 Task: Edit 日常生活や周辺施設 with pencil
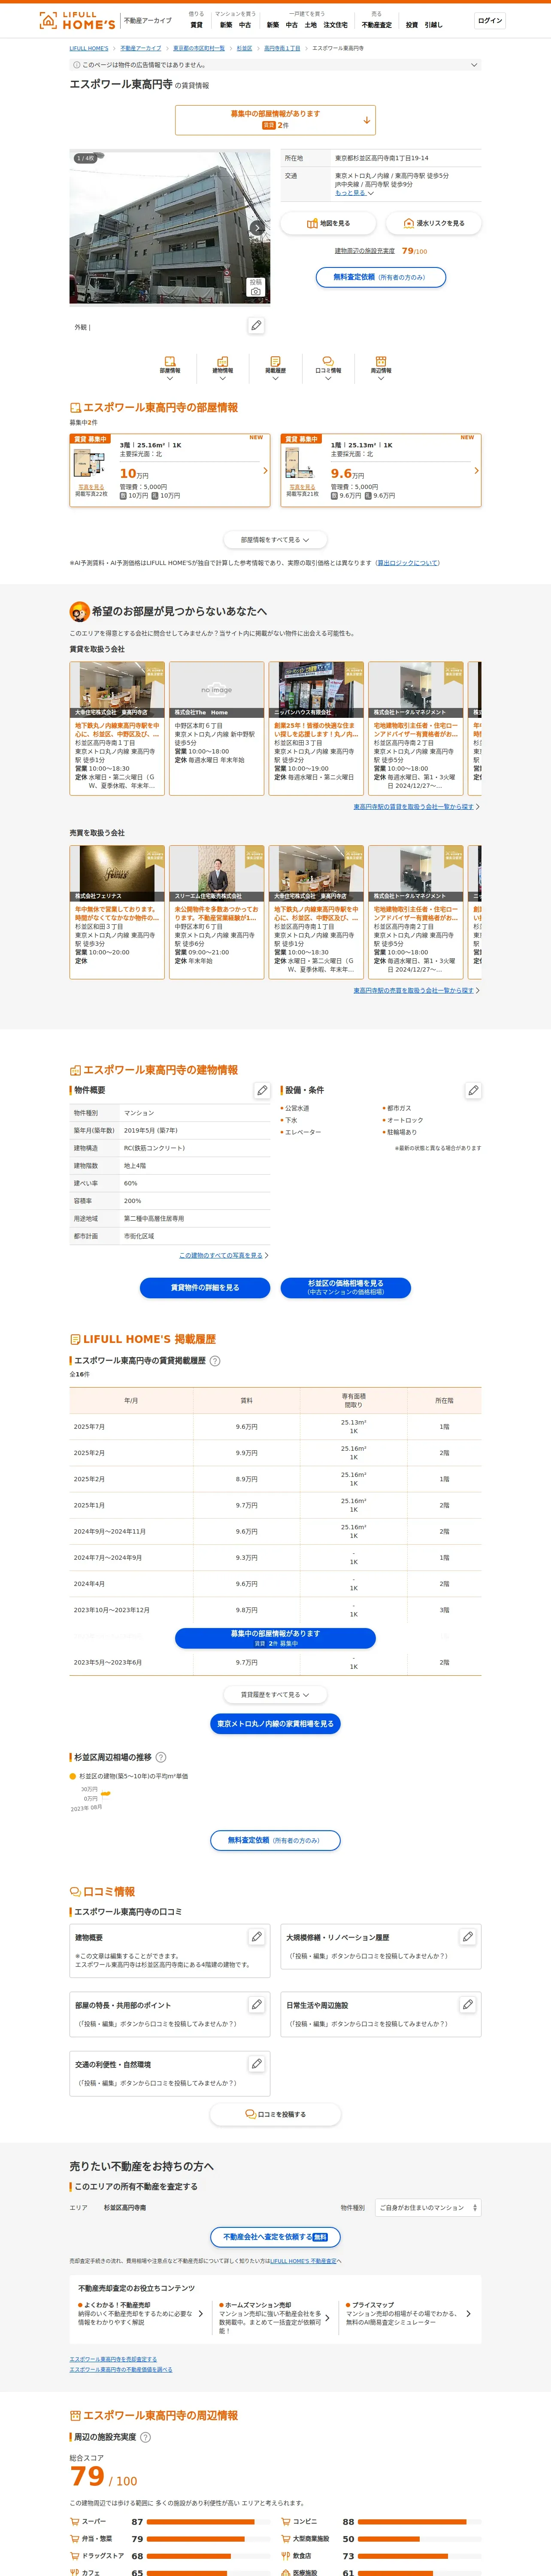pos(468,2005)
